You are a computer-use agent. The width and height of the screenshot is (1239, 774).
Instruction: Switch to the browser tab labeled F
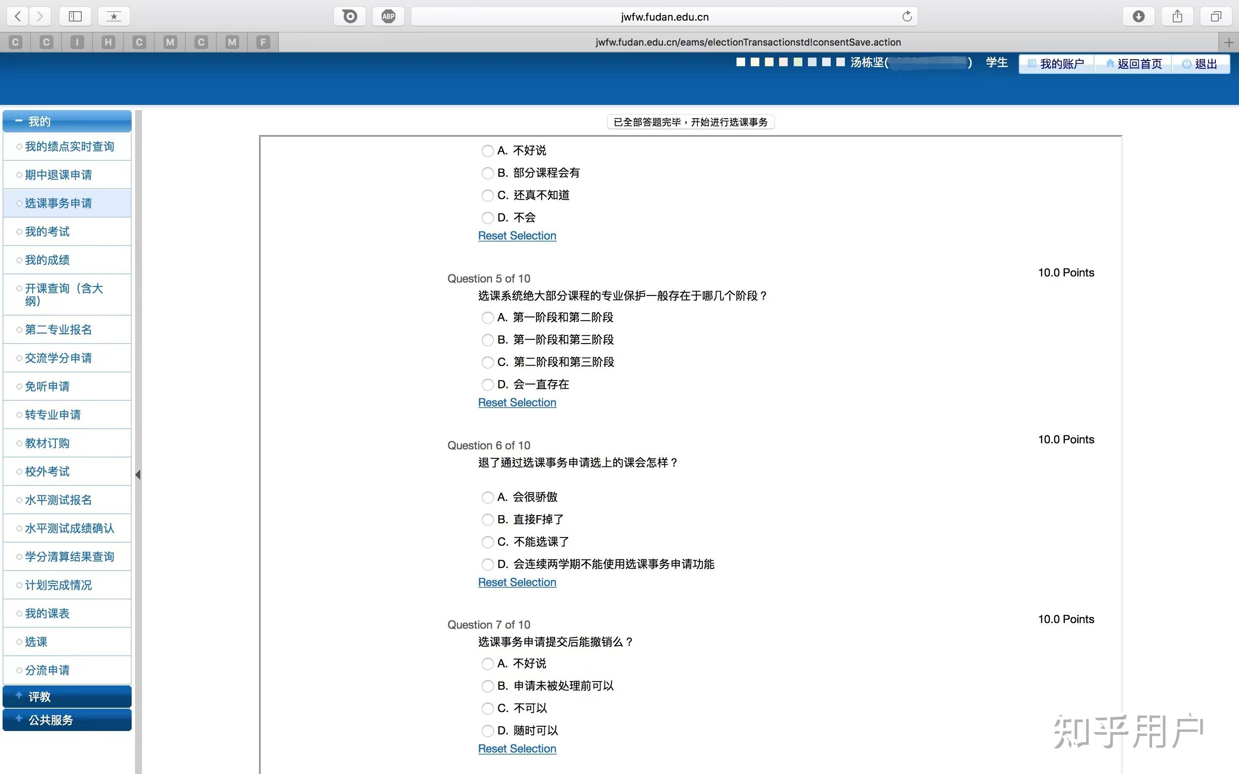[x=263, y=42]
